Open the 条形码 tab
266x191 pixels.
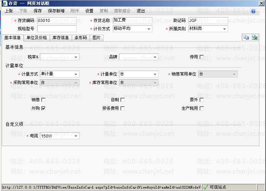click(81, 38)
